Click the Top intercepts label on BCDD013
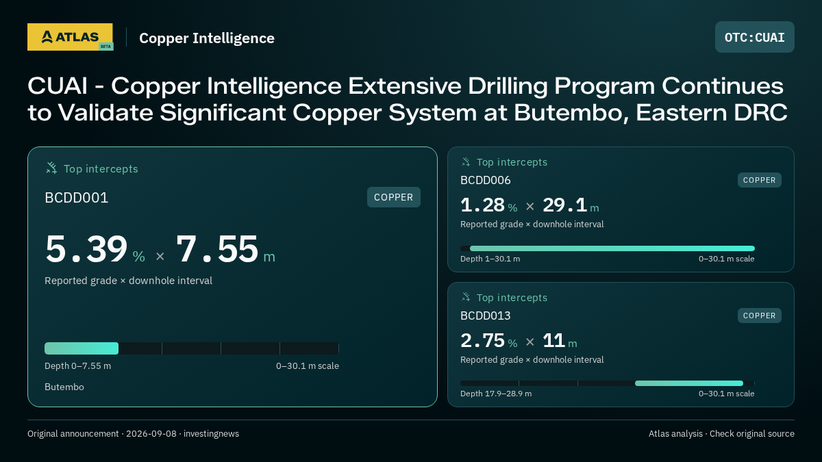This screenshot has height=462, width=822. [512, 298]
